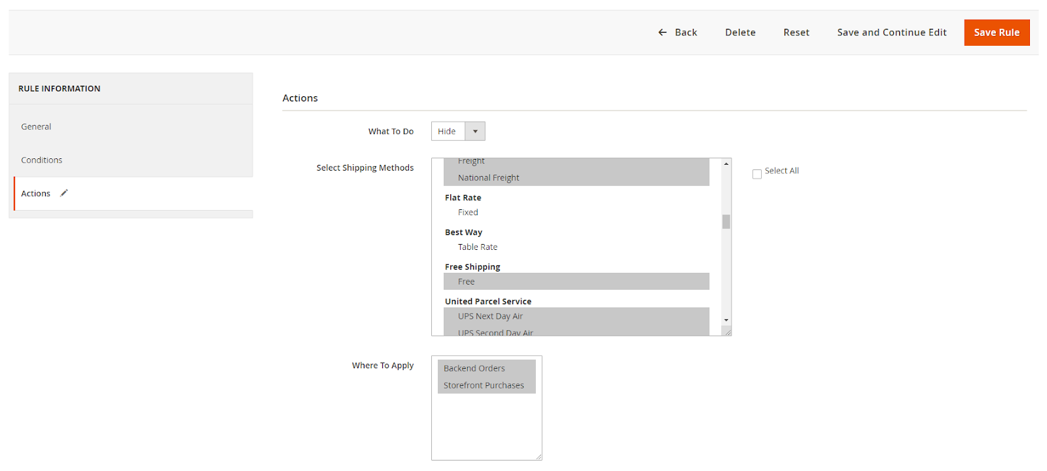The height and width of the screenshot is (471, 1047).
Task: Reset the rule form
Action: (796, 32)
